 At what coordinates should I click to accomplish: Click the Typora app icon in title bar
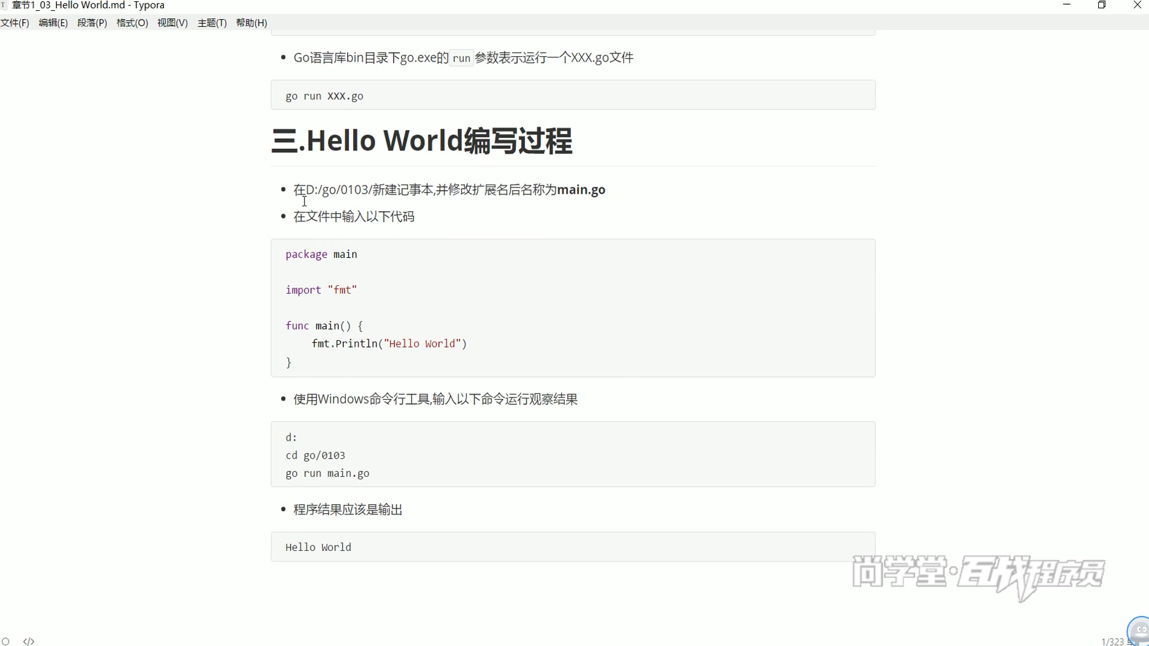click(x=4, y=5)
